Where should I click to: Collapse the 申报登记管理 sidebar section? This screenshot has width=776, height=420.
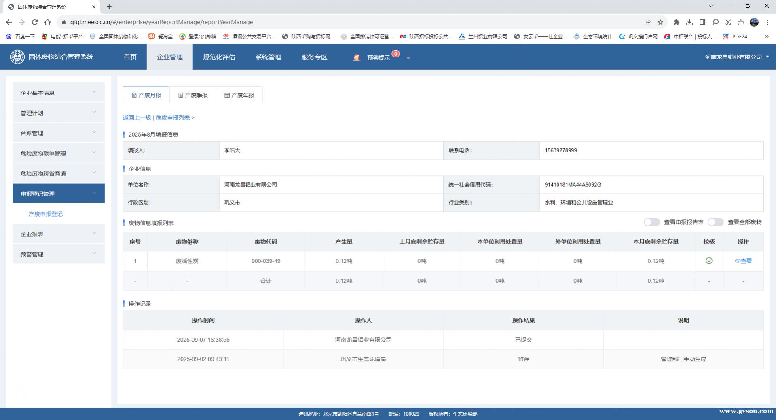coord(58,194)
